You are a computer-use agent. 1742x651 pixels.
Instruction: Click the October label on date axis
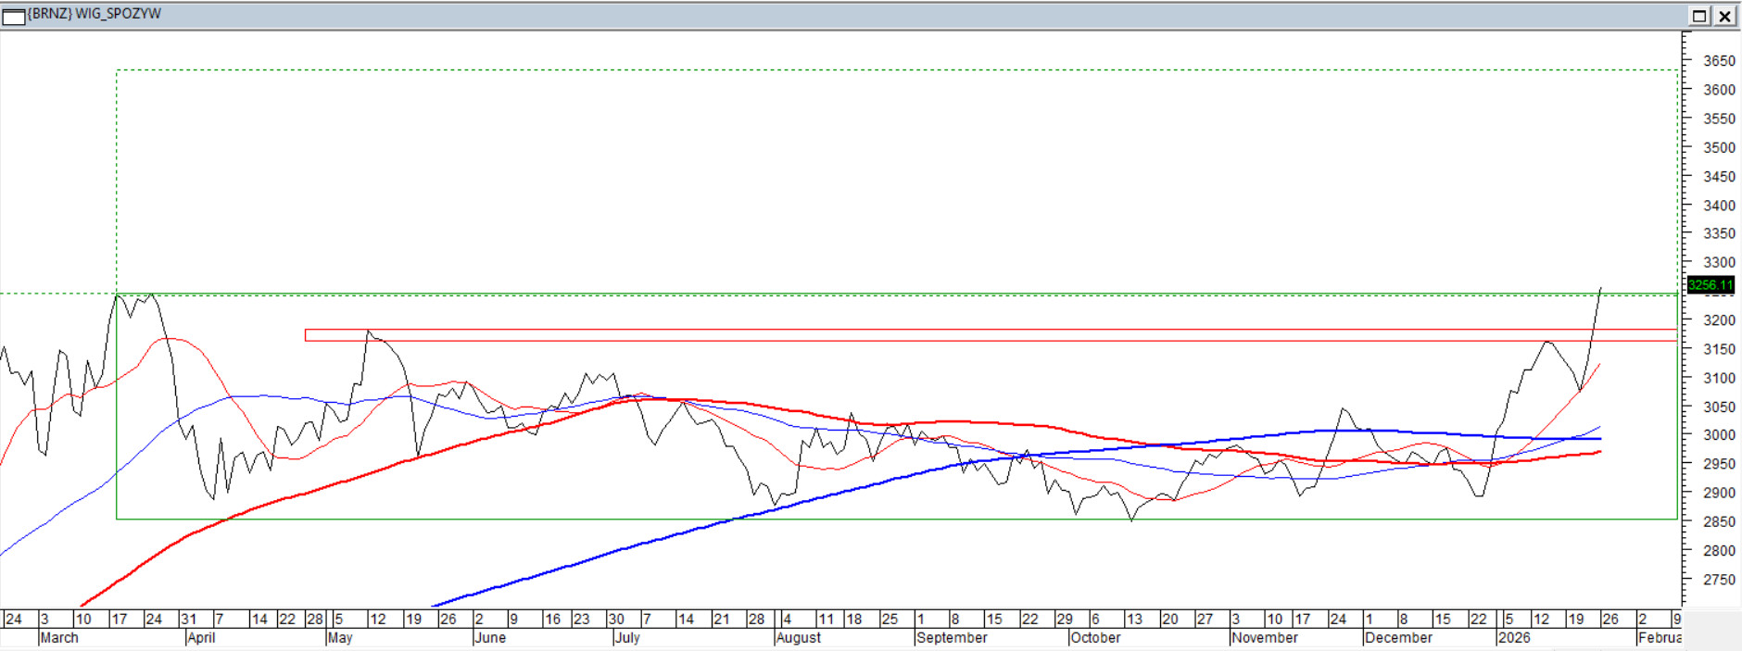(x=1095, y=638)
